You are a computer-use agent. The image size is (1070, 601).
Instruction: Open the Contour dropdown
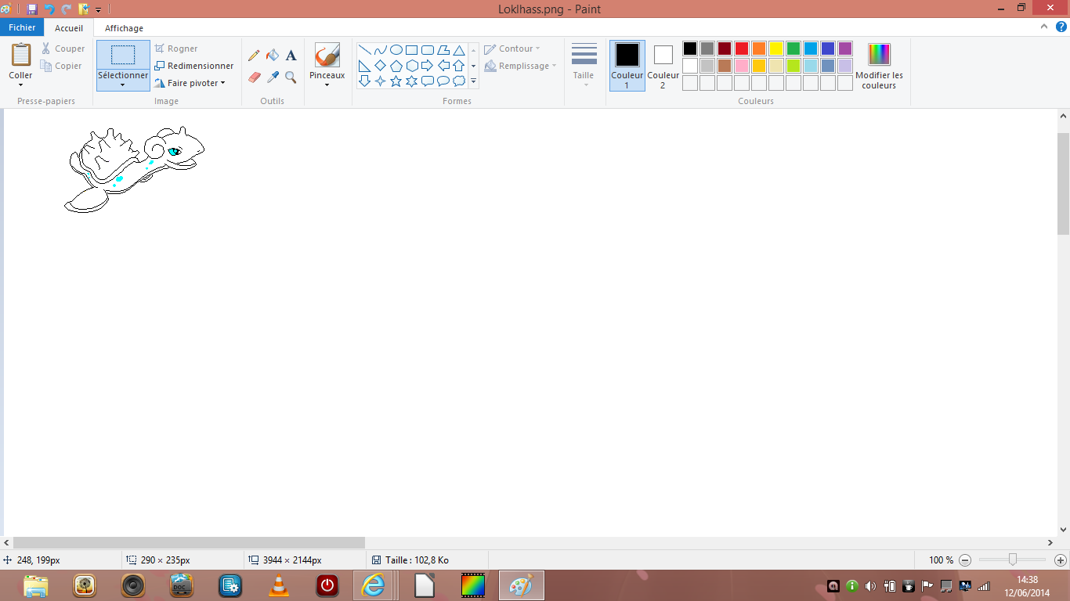pos(512,49)
